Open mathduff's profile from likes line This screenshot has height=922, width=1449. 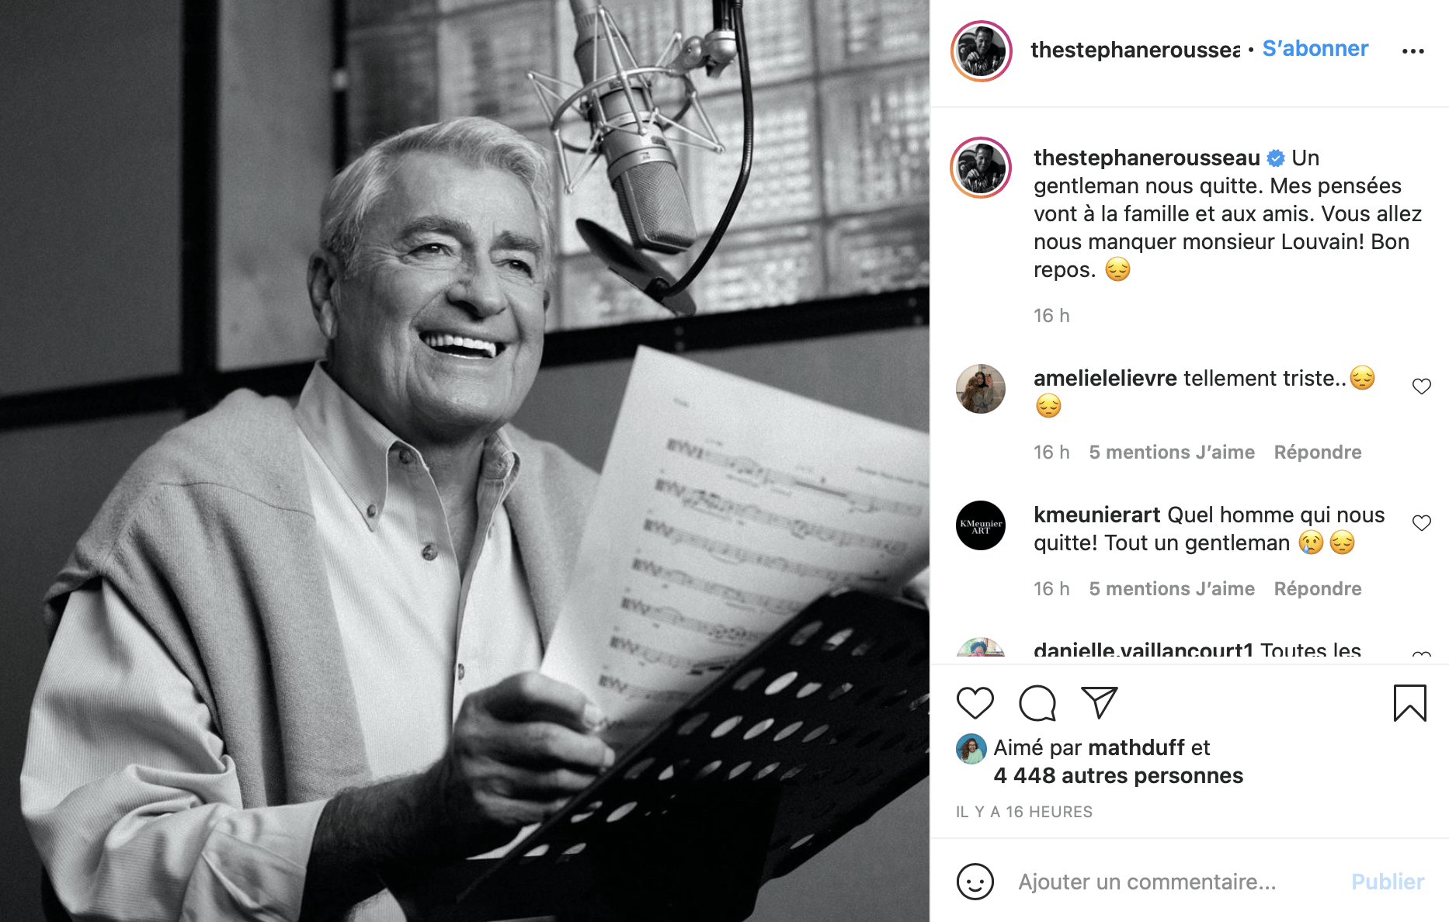point(1136,747)
